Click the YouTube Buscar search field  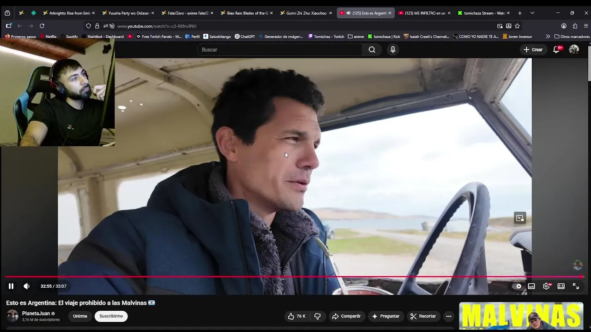click(280, 50)
